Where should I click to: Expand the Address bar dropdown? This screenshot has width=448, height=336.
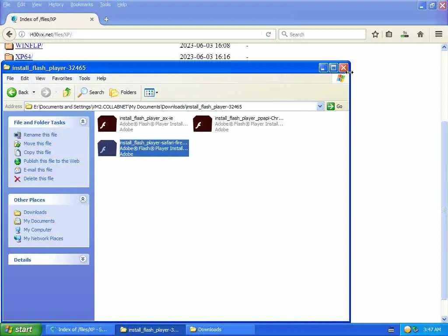pyautogui.click(x=320, y=107)
